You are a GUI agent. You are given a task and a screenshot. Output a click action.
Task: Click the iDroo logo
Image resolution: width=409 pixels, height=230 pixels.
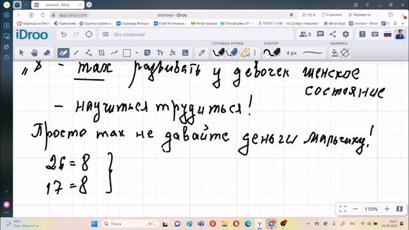[32, 34]
